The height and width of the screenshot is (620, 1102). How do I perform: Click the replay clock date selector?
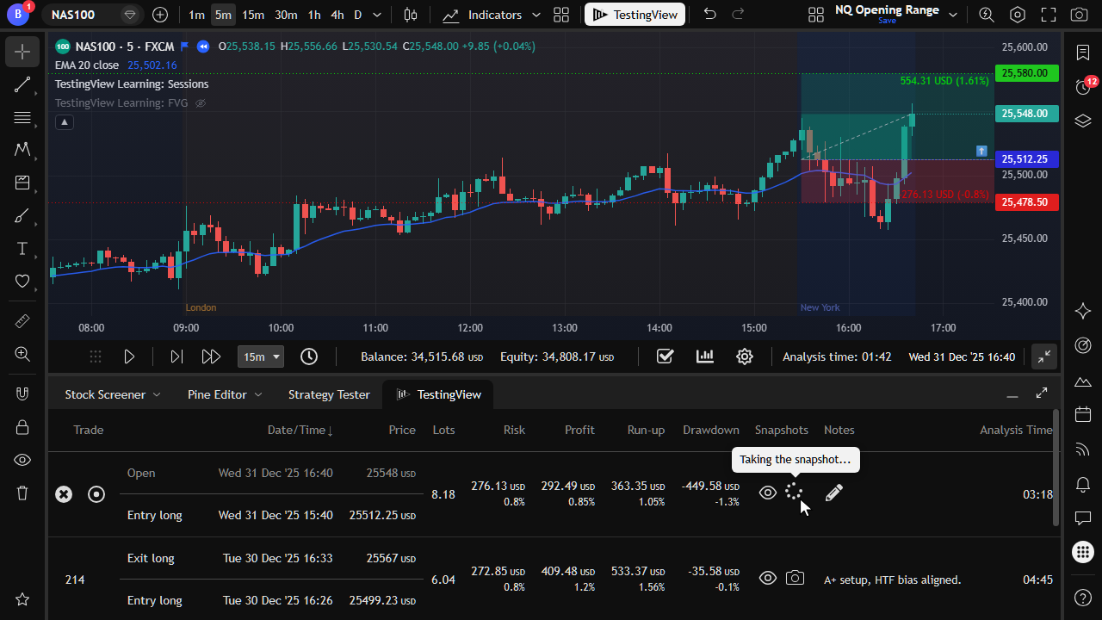point(309,356)
